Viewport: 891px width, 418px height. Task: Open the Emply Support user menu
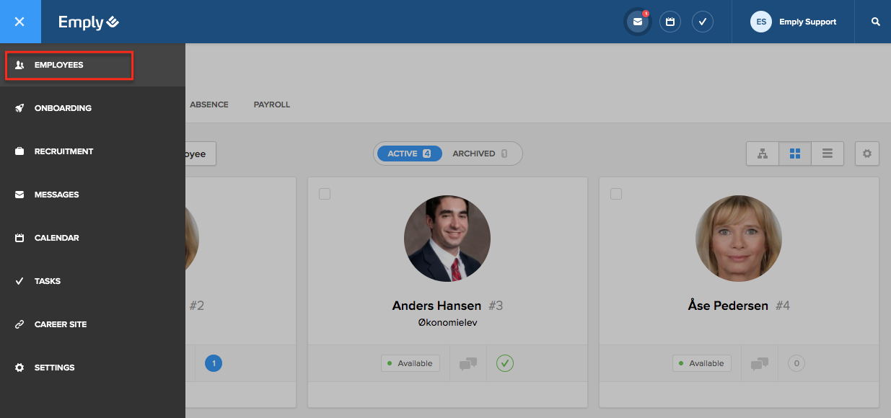tap(794, 22)
